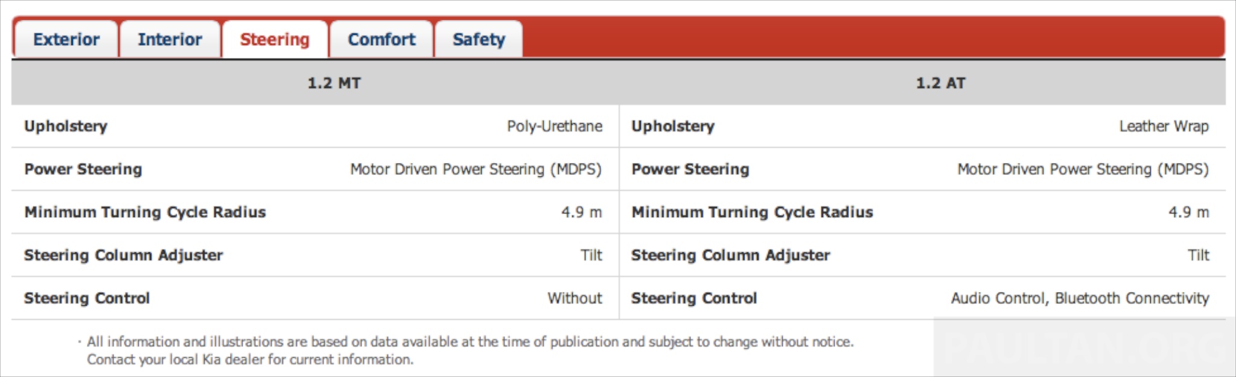Screen dimensions: 1236x377
Task: Click Steering Control label under 1.2 MT
Action: click(x=87, y=299)
